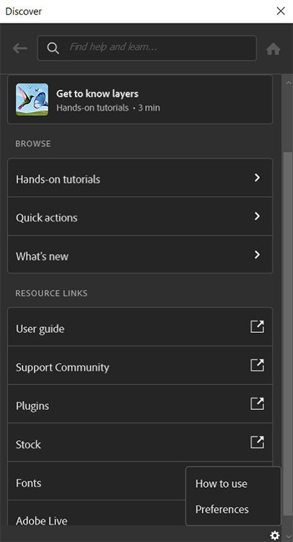The width and height of the screenshot is (293, 542).
Task: Open Stock external link icon
Action: pos(257,442)
